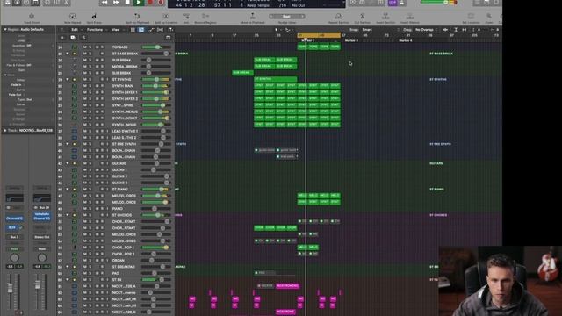Screen dimensions: 562x316
Task: Select the ST SYNTHS green region
Action: 275,79
